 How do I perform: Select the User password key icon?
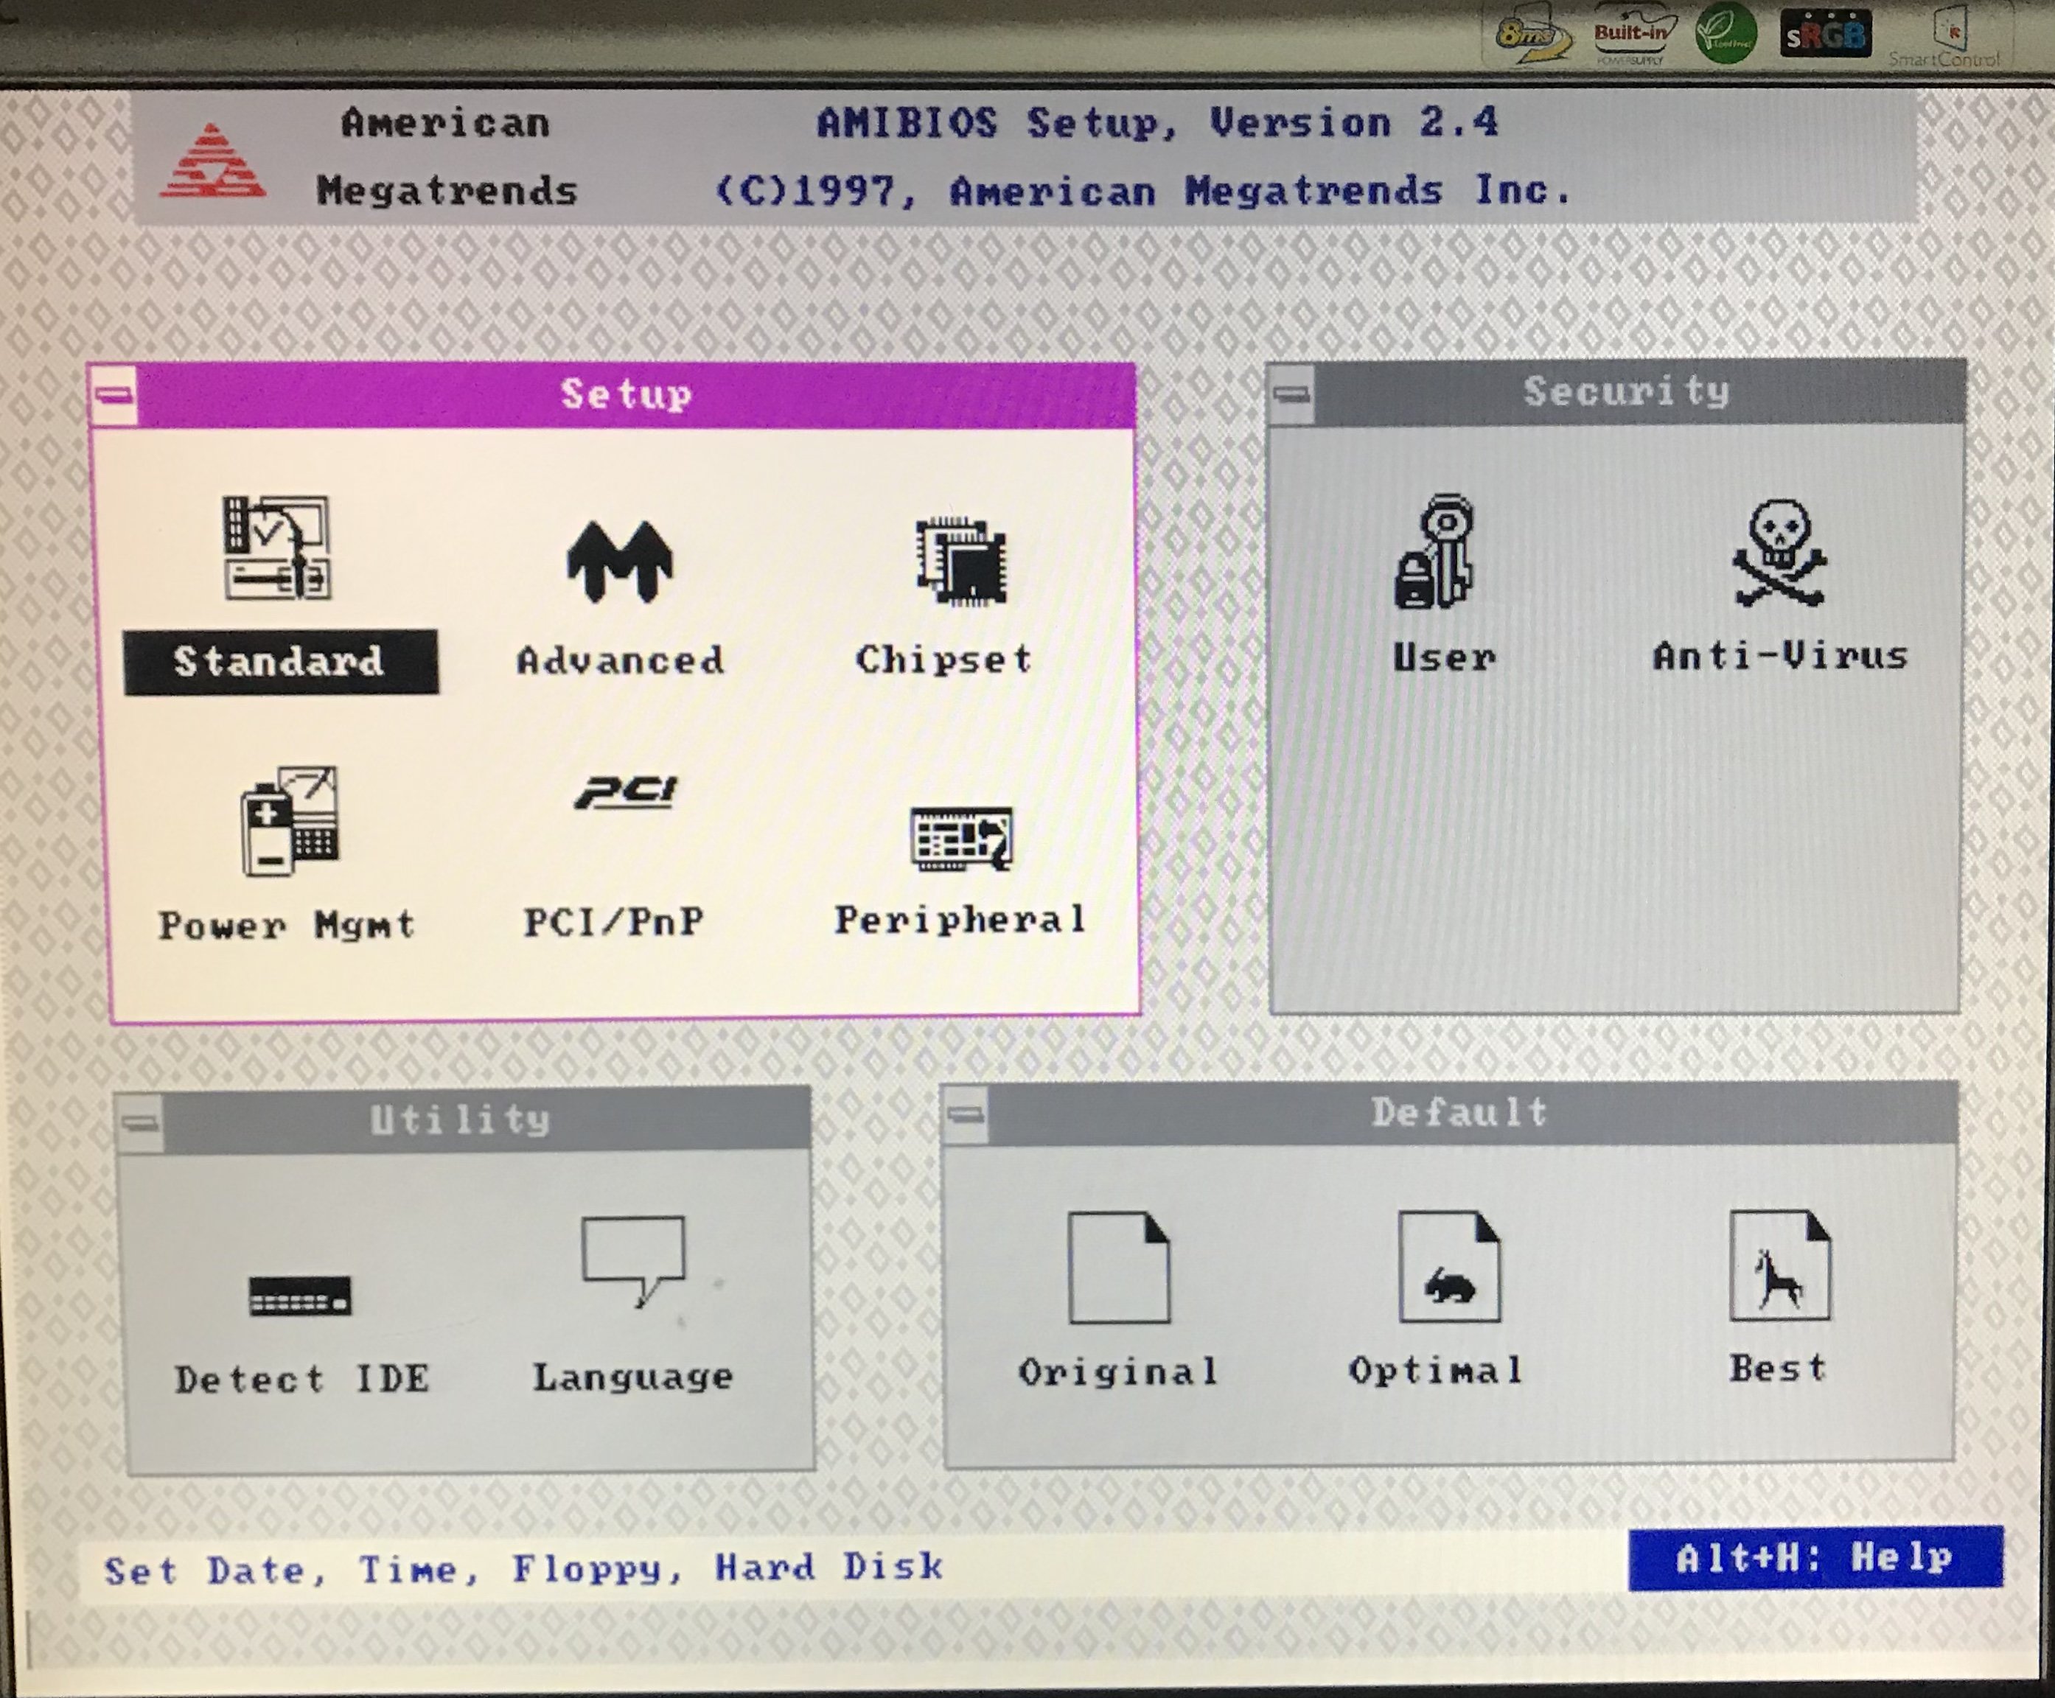[x=1435, y=553]
